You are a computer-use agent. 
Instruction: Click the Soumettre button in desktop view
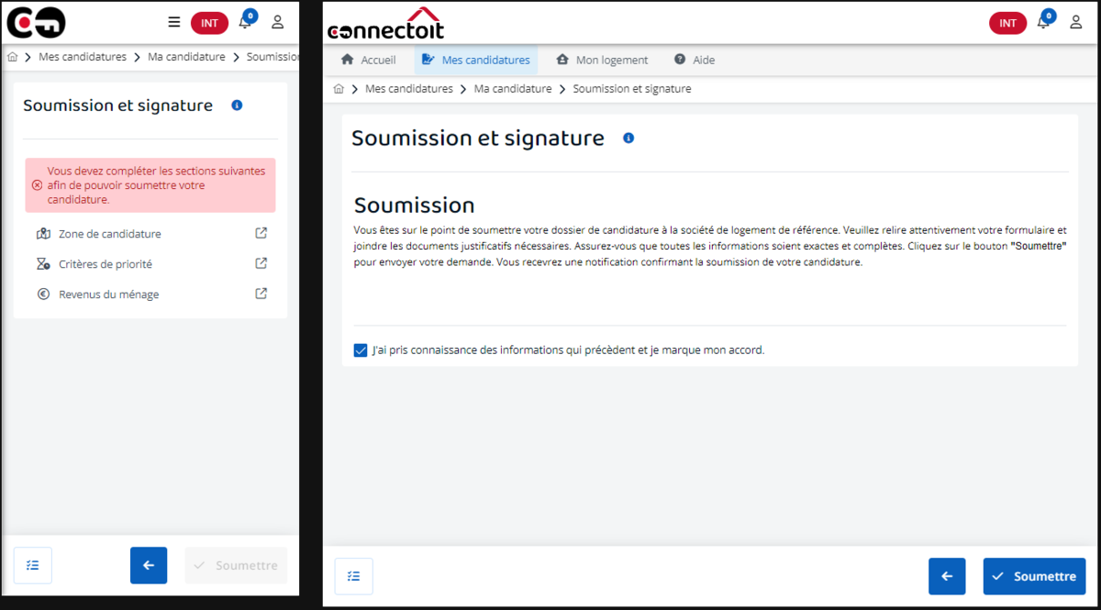(1034, 576)
